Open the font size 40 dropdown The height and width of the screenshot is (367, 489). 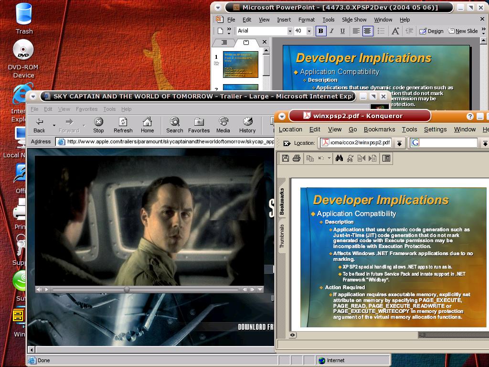click(309, 31)
